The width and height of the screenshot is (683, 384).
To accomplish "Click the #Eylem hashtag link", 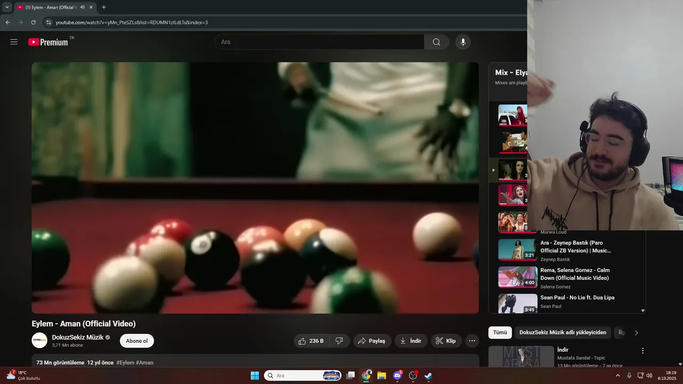I will pyautogui.click(x=125, y=363).
